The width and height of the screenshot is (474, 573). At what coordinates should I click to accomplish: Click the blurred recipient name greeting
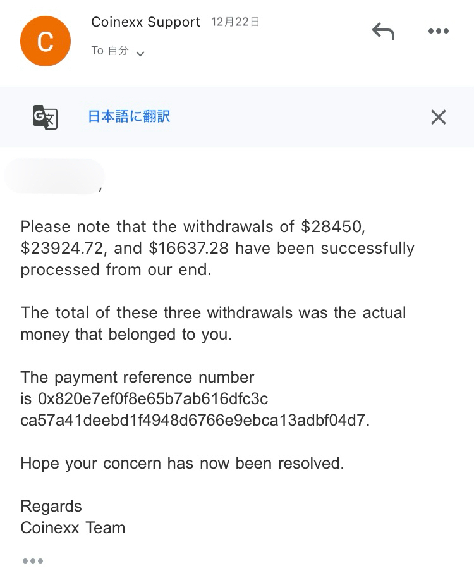click(54, 176)
